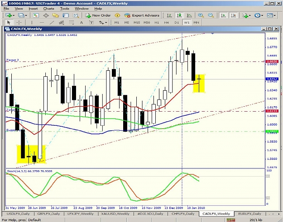This screenshot has height=222, width=283.
Task: Open the Charts menu
Action: click(x=48, y=9)
